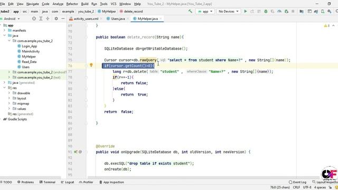
Task: Open the Profiler tool window
Action: click(x=86, y=182)
